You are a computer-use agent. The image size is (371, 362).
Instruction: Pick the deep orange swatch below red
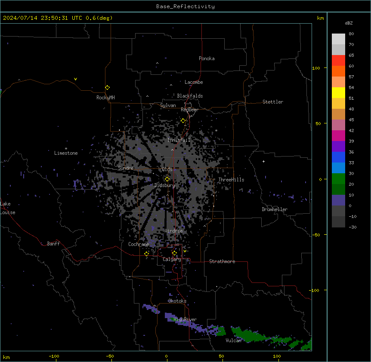pos(338,71)
